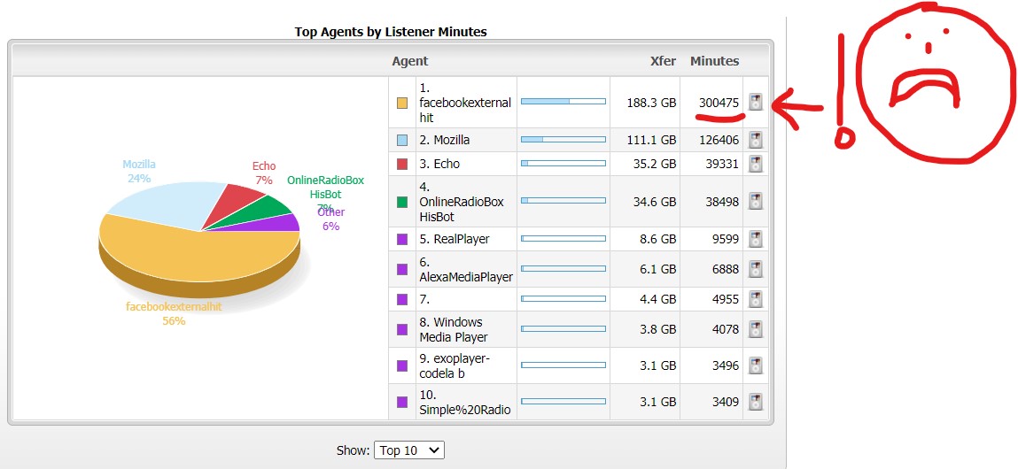Click the green OnlineRadioBox HisBot color swatch
Viewport: 1018px width, 469px height.
point(402,202)
